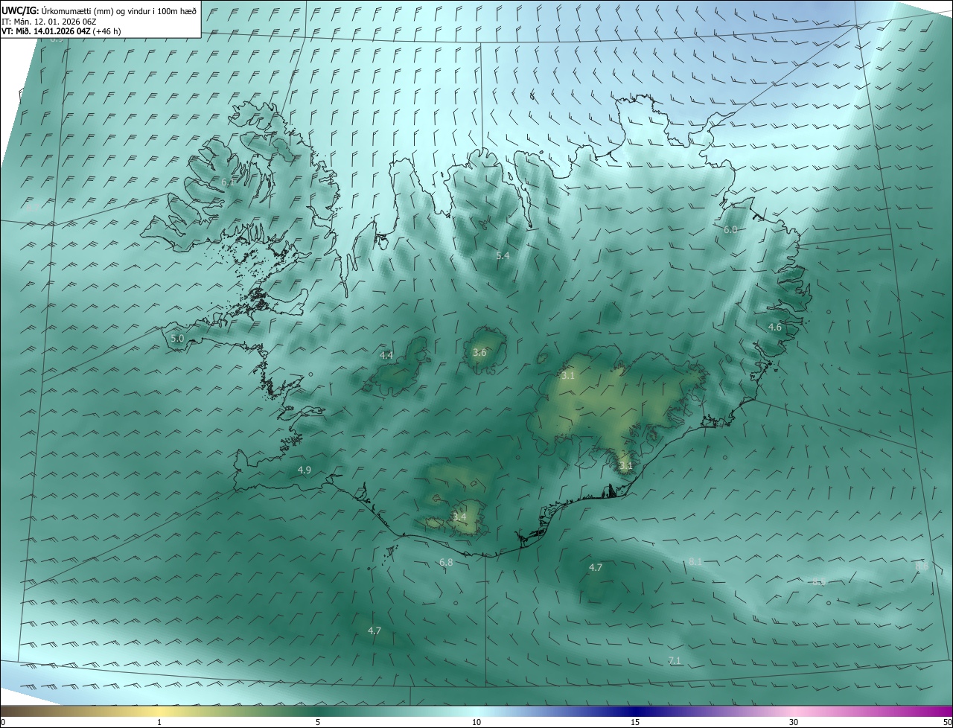Select the faint 8.7 value west of the Westfjords

pyautogui.click(x=32, y=208)
